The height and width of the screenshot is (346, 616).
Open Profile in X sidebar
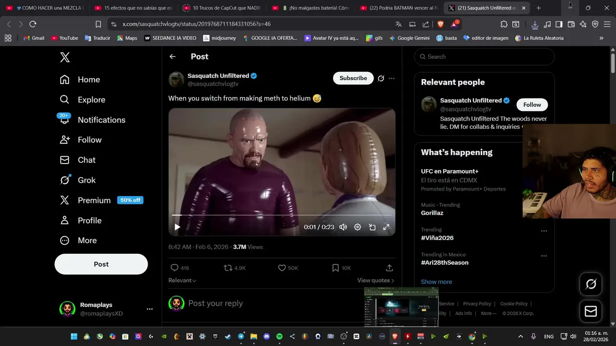(x=80, y=221)
